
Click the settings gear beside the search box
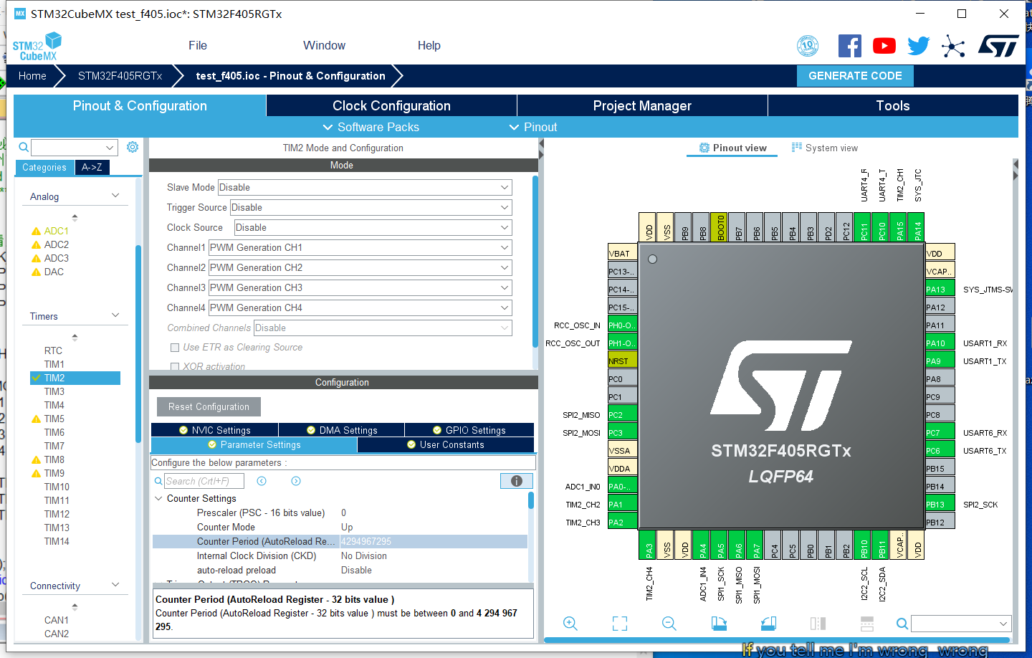tap(132, 146)
